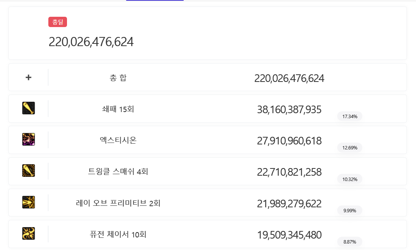The width and height of the screenshot is (416, 250).
Task: Click the 9.99% percentage badge
Action: coord(349,210)
